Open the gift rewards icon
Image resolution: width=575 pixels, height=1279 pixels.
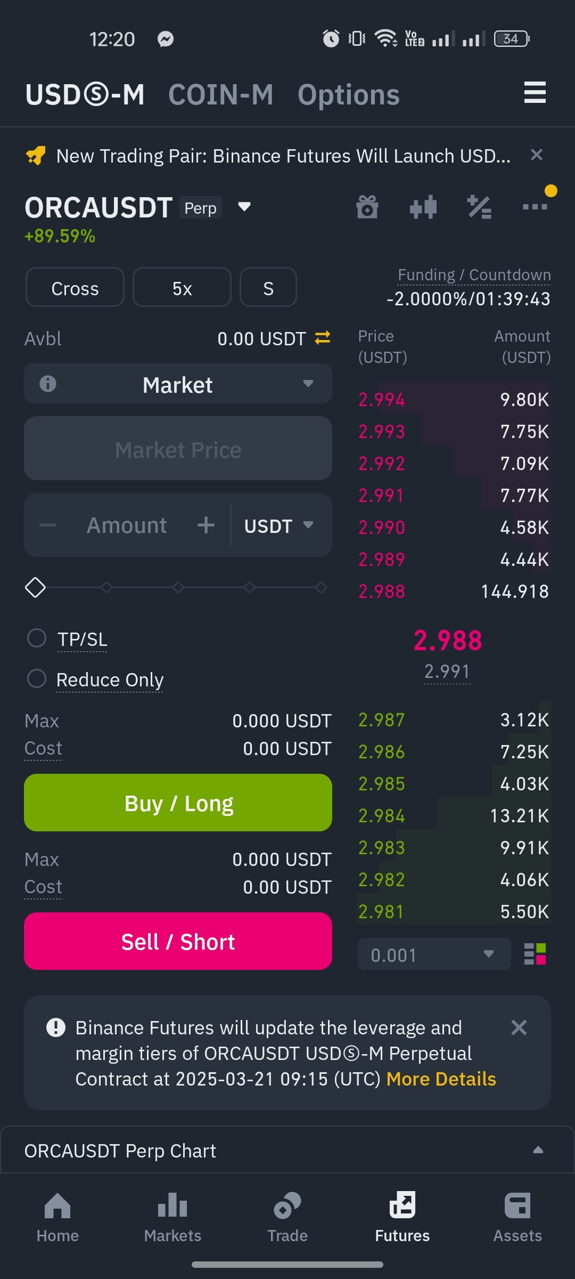click(367, 207)
